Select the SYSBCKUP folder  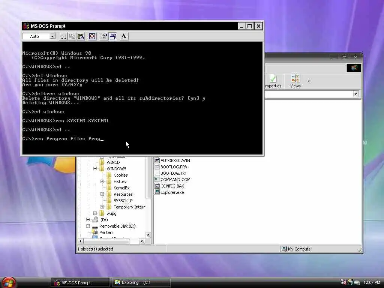click(123, 201)
